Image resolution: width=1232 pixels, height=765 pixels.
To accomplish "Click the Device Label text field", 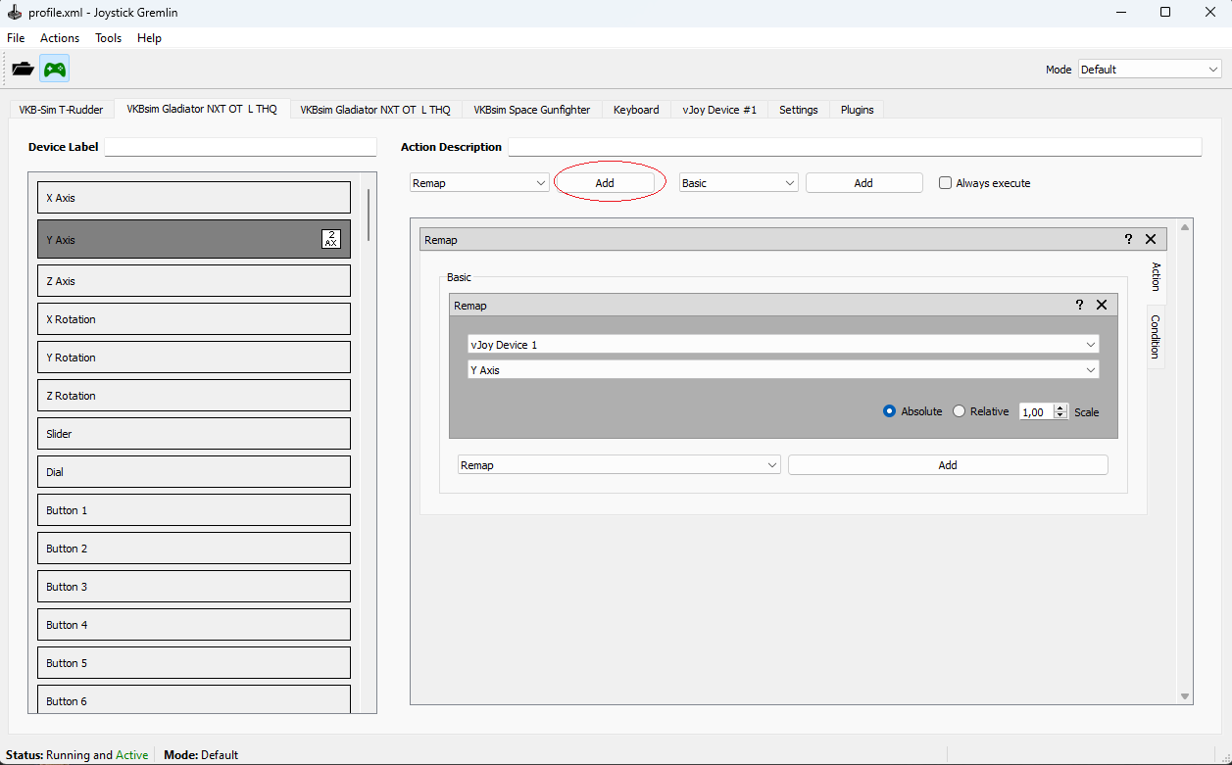I will [240, 147].
